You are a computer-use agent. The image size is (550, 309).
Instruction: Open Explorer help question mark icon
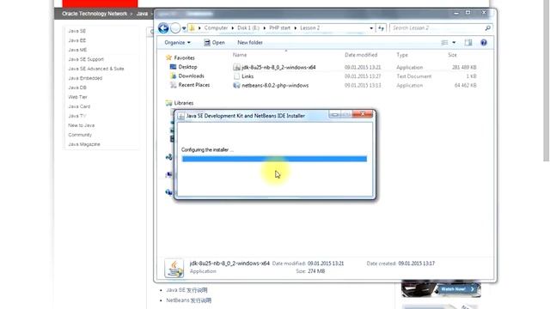(484, 42)
